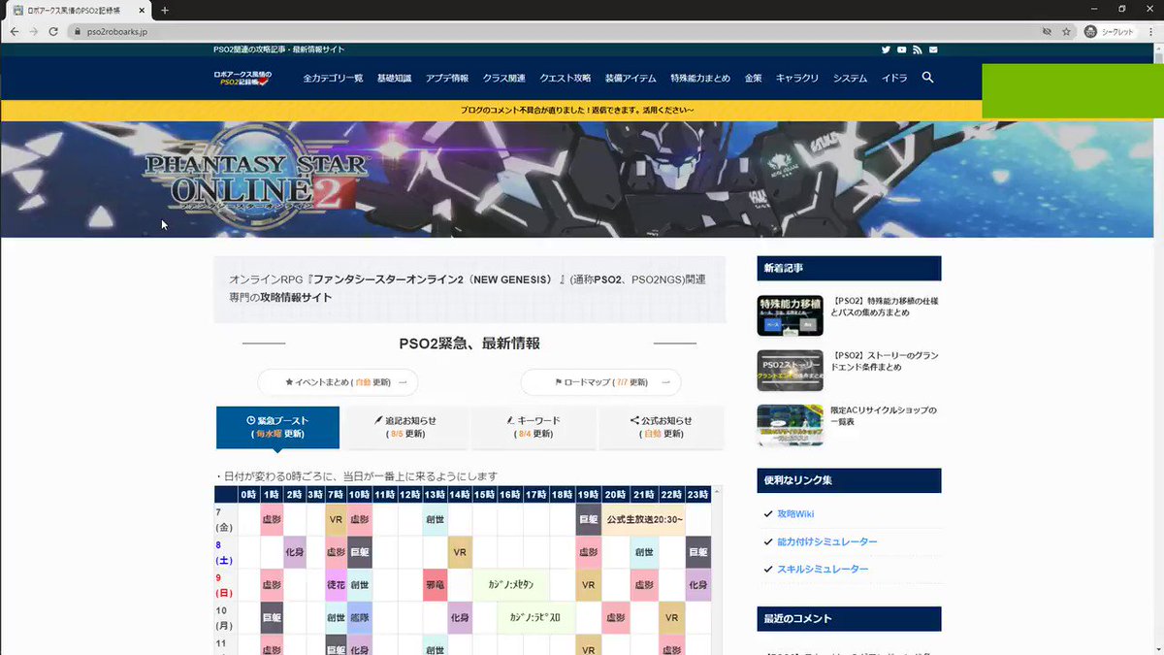Click the 0時 column header

coord(248,495)
